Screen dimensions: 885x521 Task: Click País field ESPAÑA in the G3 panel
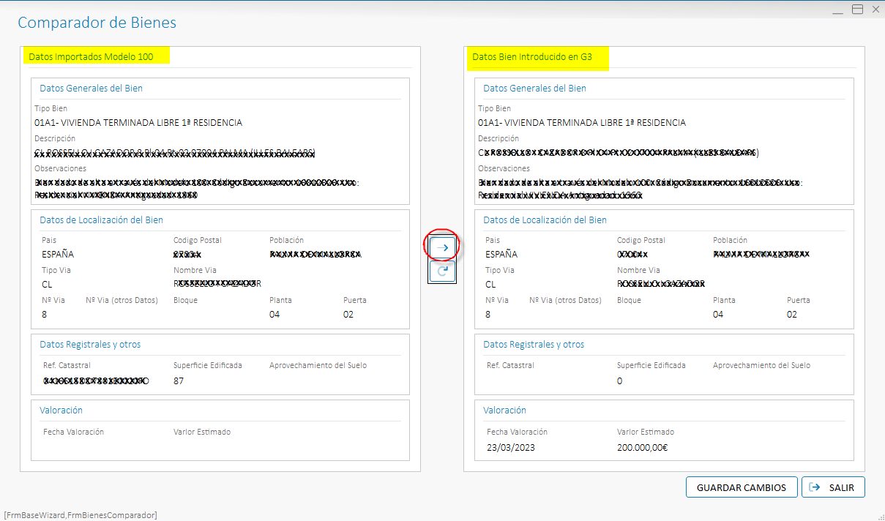501,255
